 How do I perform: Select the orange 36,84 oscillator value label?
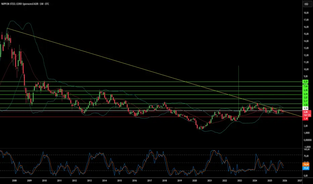(x=306, y=164)
